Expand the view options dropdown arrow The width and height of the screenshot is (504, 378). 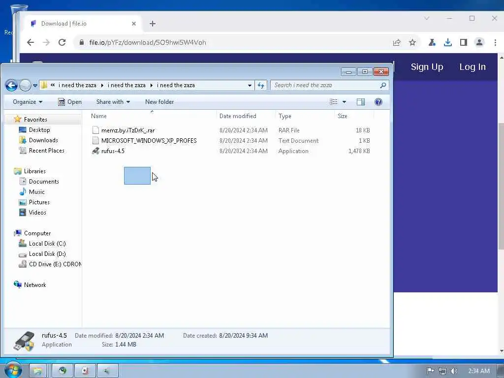pos(344,102)
